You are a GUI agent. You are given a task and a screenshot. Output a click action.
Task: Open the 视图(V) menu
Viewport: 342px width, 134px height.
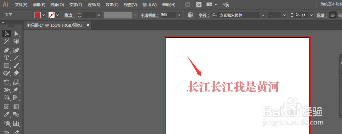coord(130,4)
